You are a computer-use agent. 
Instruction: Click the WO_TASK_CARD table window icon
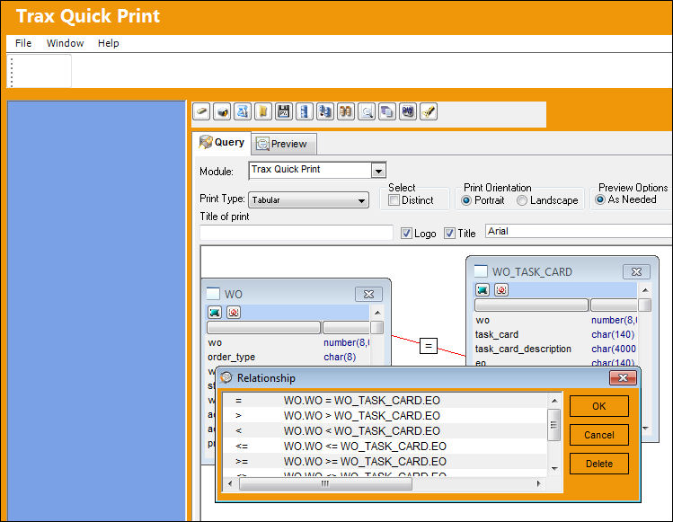pos(481,271)
